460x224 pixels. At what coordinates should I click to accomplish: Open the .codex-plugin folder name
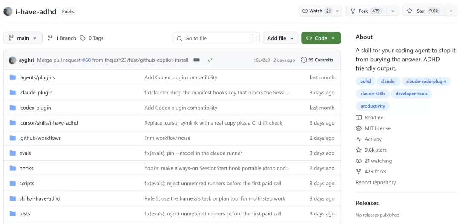pyautogui.click(x=35, y=108)
